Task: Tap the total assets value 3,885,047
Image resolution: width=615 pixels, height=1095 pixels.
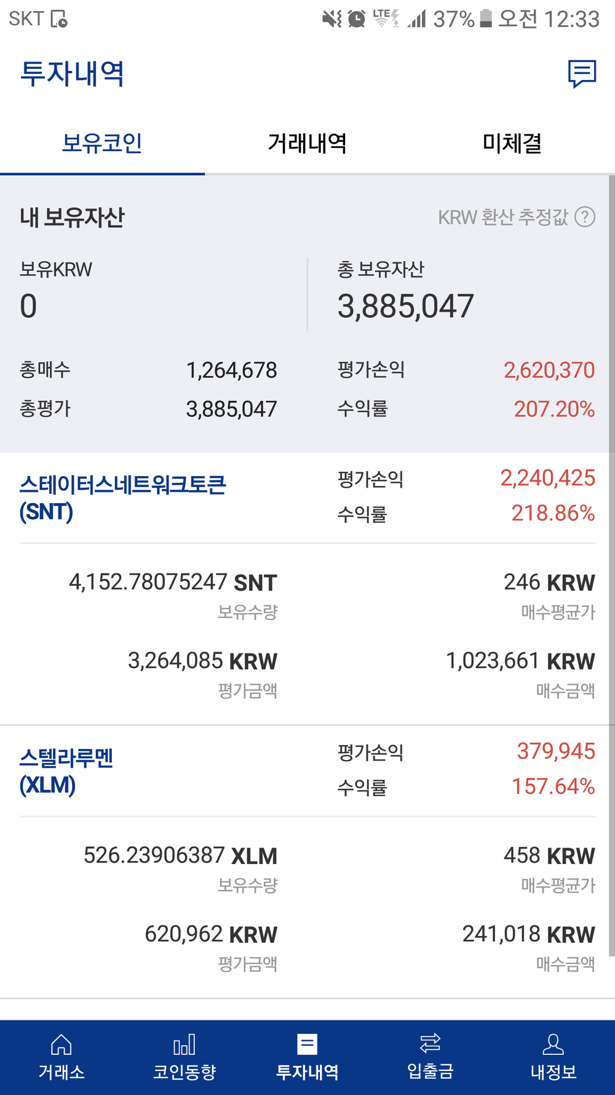Action: (405, 306)
